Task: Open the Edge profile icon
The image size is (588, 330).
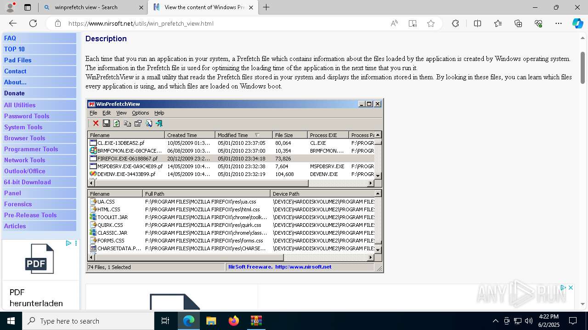Action: [x=10, y=7]
